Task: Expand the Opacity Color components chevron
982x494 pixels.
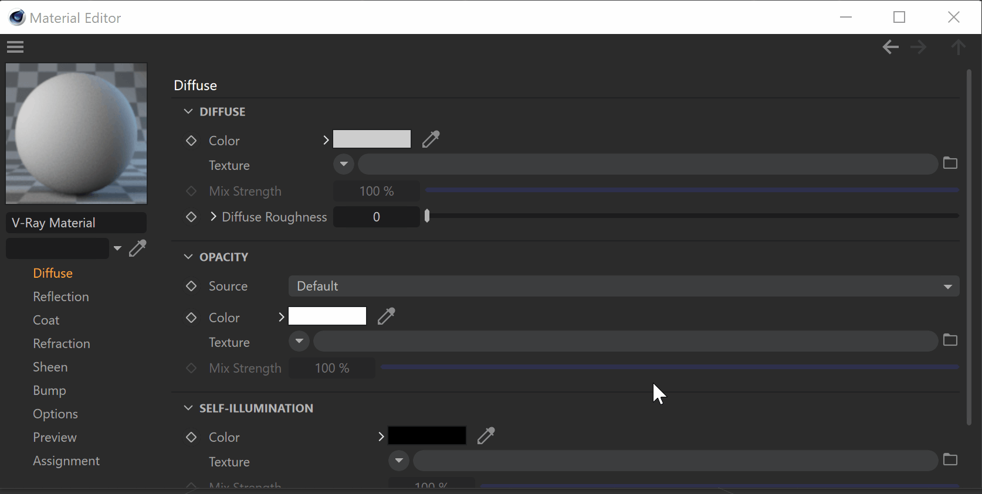Action: (x=282, y=317)
